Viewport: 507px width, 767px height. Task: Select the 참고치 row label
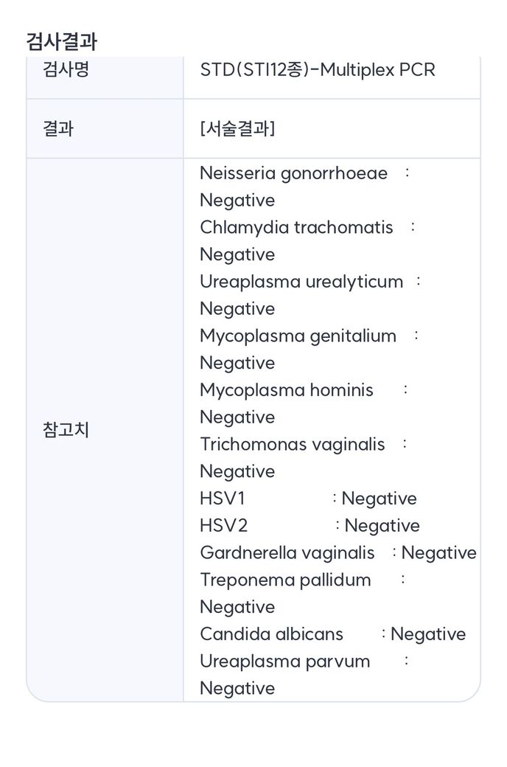coord(66,430)
